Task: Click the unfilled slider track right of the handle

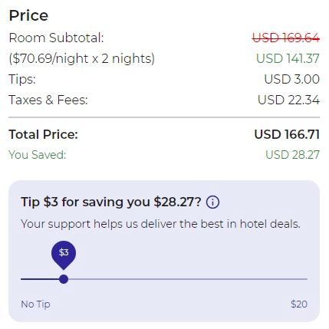Action: click(x=188, y=279)
